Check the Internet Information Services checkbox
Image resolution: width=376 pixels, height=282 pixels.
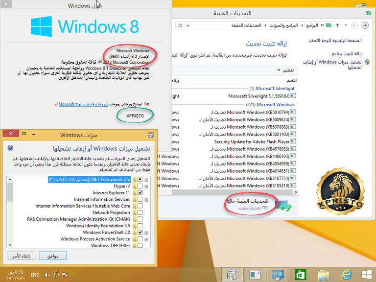[x=140, y=199]
